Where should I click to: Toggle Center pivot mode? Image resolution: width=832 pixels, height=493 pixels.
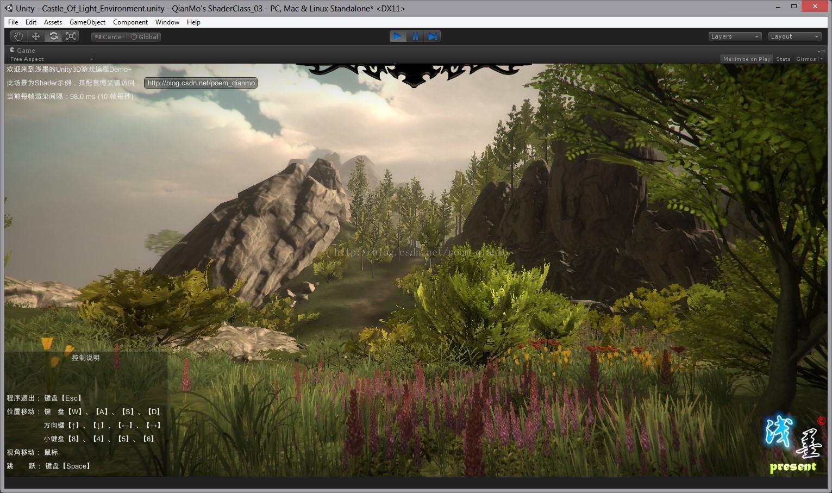coord(109,37)
